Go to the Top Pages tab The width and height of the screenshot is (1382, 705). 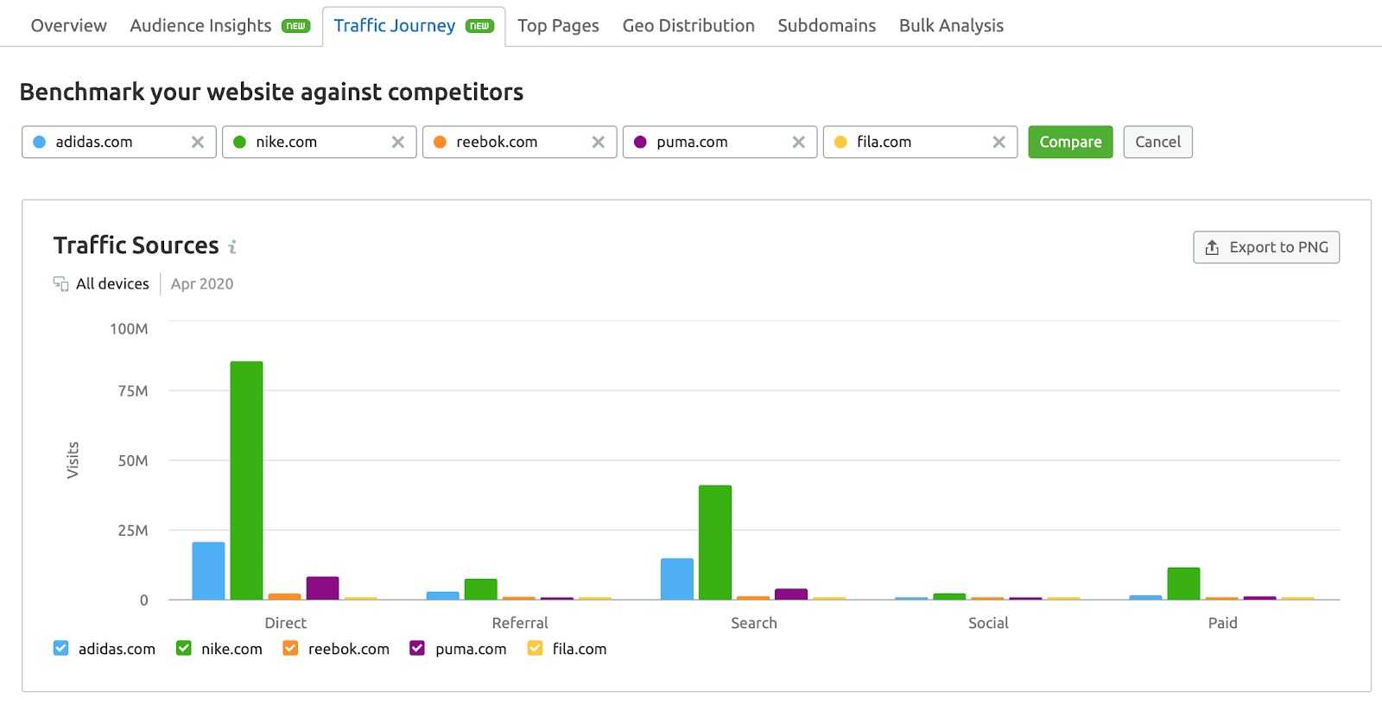558,26
